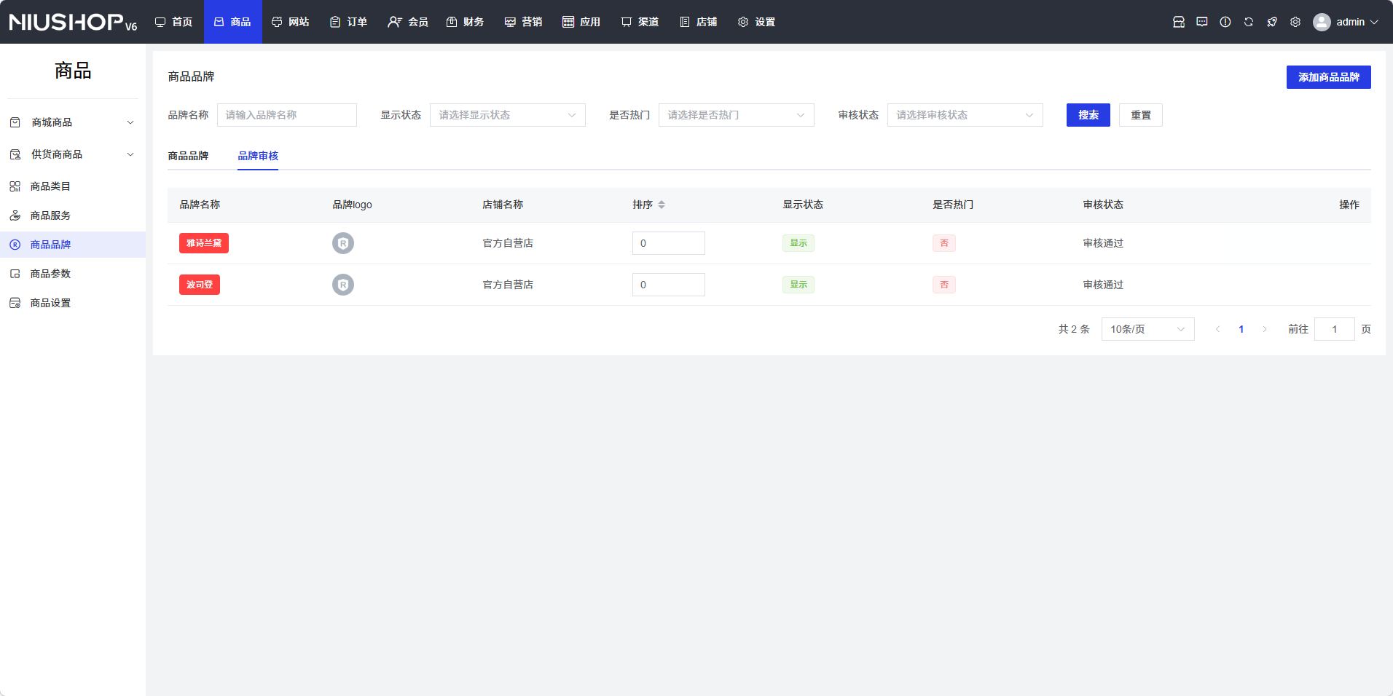Click the brand logo icon for 波司登
Image resolution: width=1393 pixels, height=696 pixels.
(x=343, y=285)
